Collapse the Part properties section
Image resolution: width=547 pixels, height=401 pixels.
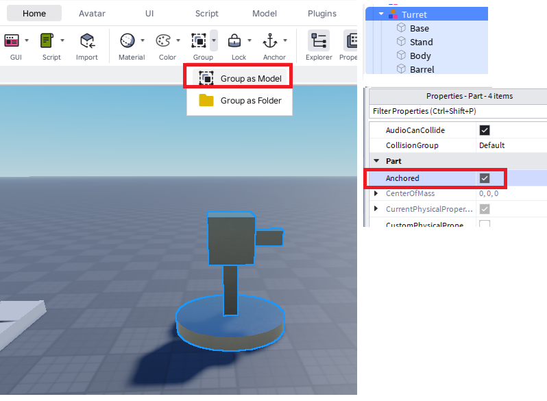(x=376, y=161)
